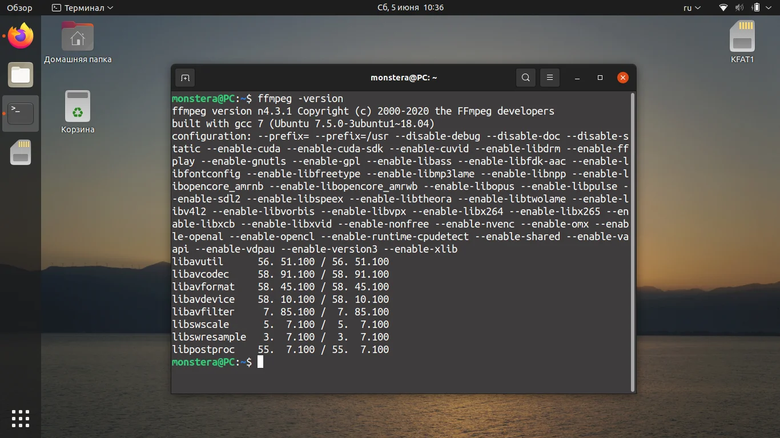Viewport: 780px width, 438px height.
Task: Open terminal search with the magnifier button
Action: click(525, 77)
